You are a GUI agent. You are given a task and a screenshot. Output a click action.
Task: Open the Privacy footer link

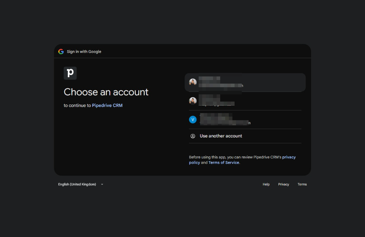click(x=283, y=184)
